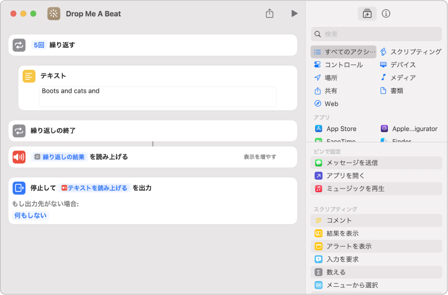Click the repeat icon beside 繰り返しの終了
The width and height of the screenshot is (448, 295).
19,131
